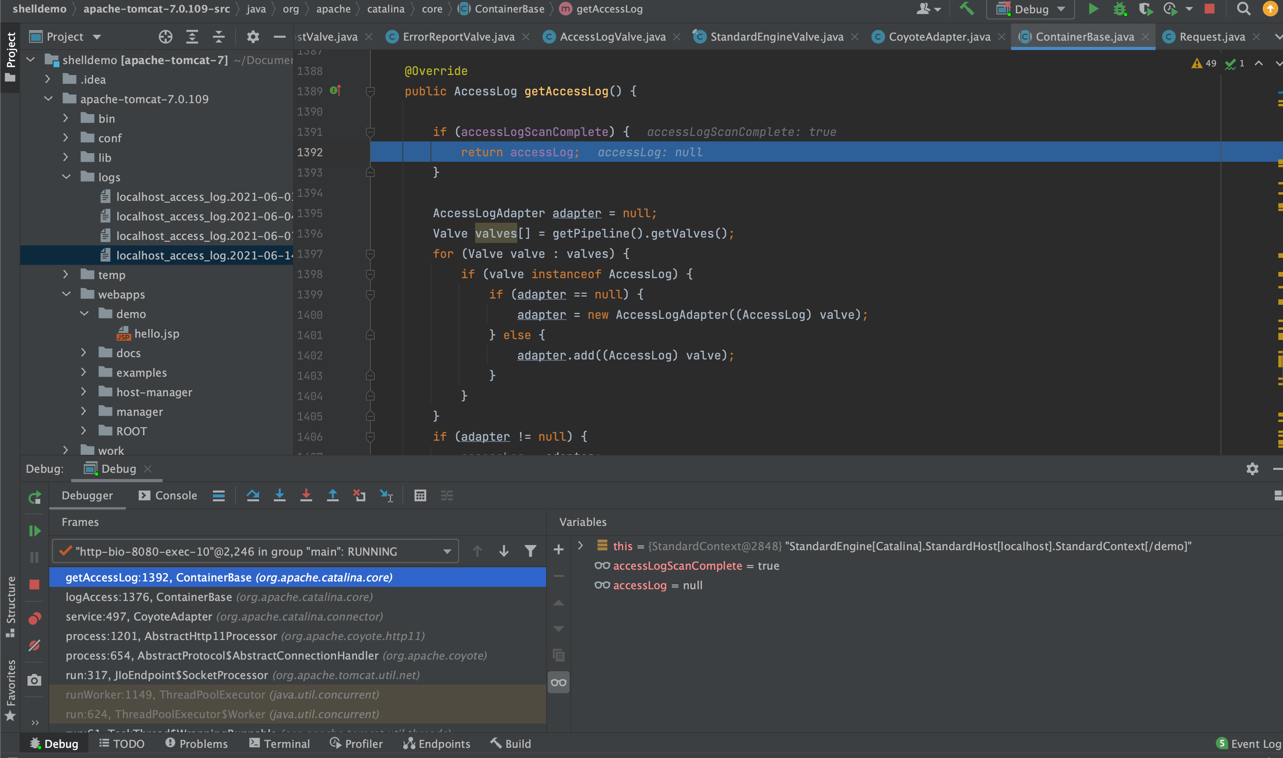Open the Console tab in debugger
The image size is (1283, 758).
click(x=168, y=495)
